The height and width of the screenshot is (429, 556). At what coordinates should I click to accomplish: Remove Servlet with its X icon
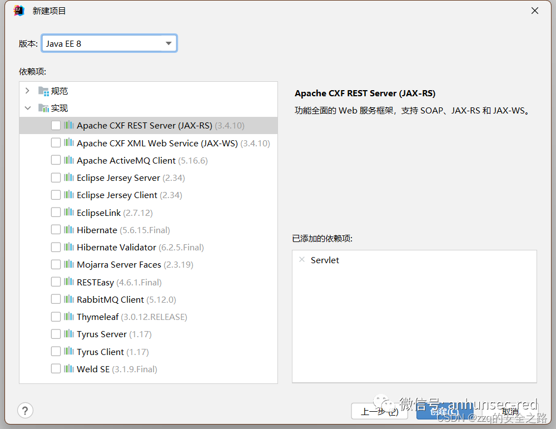click(x=302, y=260)
